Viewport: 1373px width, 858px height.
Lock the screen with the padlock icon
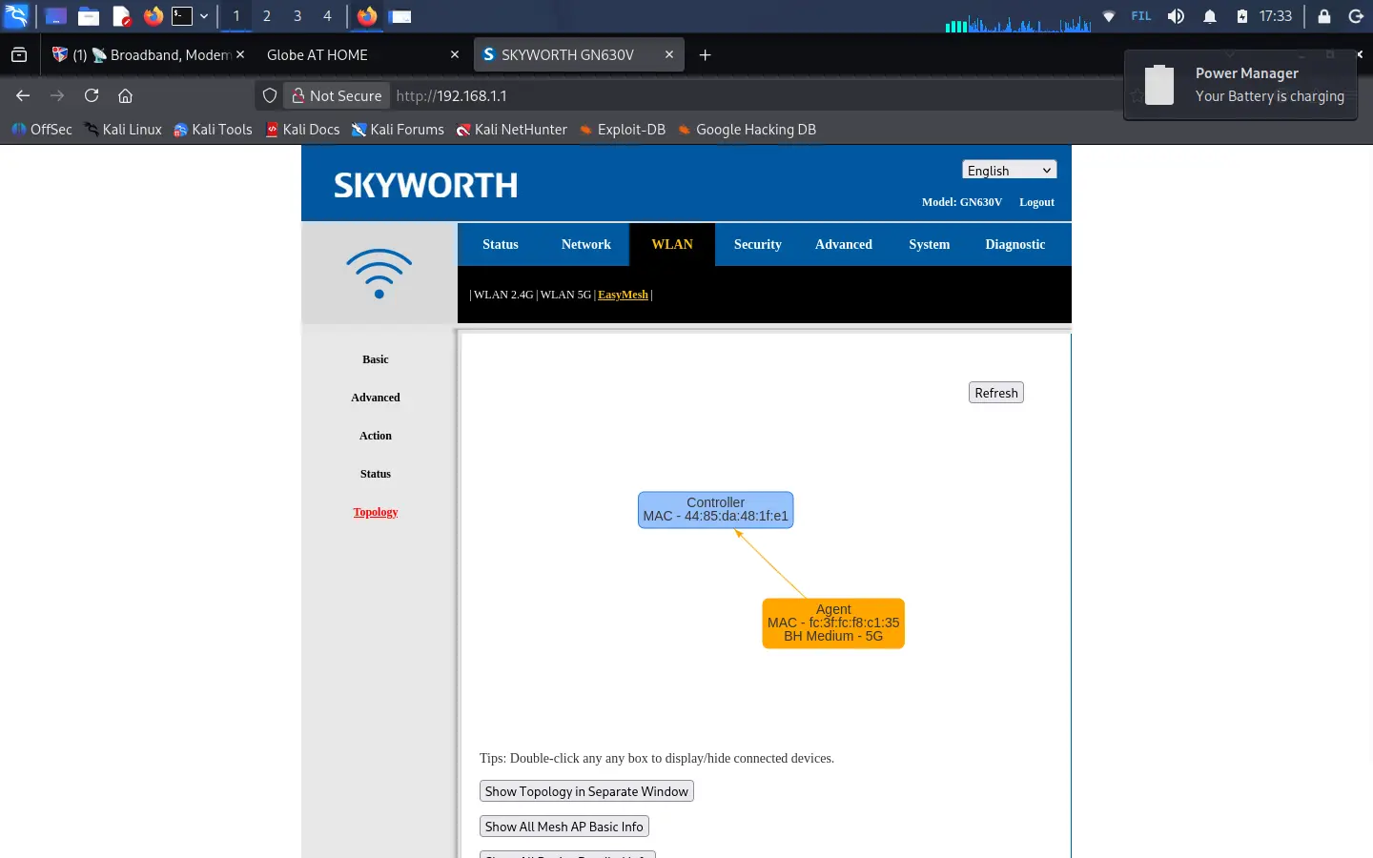pyautogui.click(x=1324, y=16)
